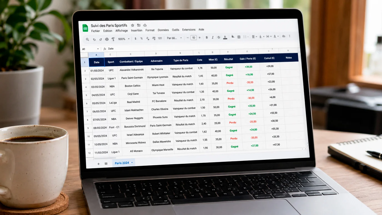The image size is (382, 215).
Task: Decrease font size with the minus button
Action: (188, 38)
